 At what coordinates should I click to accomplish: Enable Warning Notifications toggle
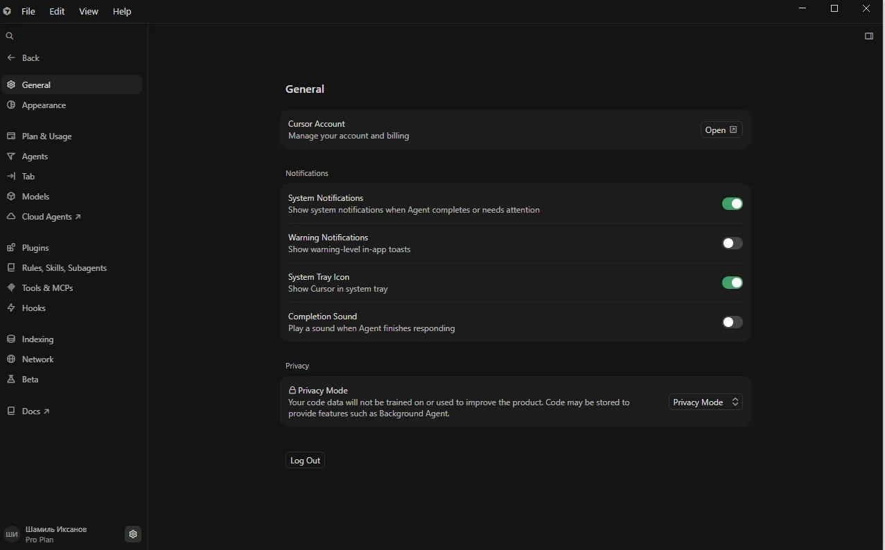pos(732,243)
